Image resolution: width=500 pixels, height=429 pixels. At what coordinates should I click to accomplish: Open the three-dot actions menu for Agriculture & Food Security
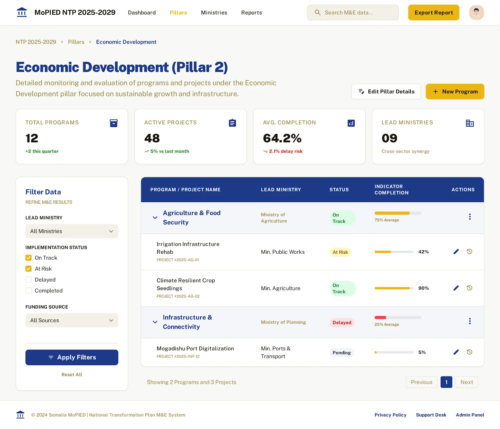470,216
